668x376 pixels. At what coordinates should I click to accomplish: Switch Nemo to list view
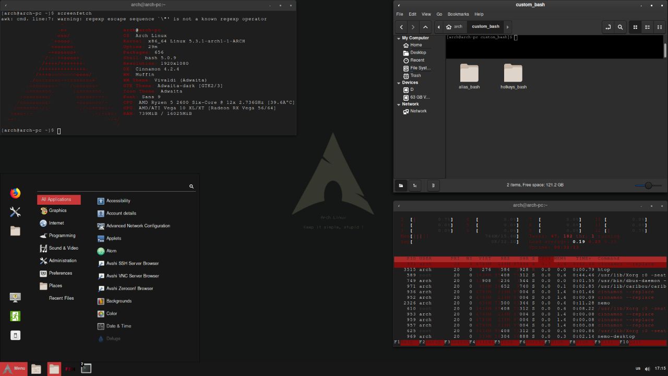(647, 27)
